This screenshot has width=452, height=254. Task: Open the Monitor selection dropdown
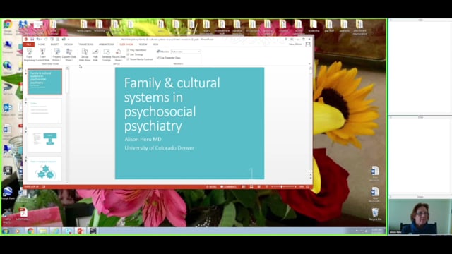point(186,52)
